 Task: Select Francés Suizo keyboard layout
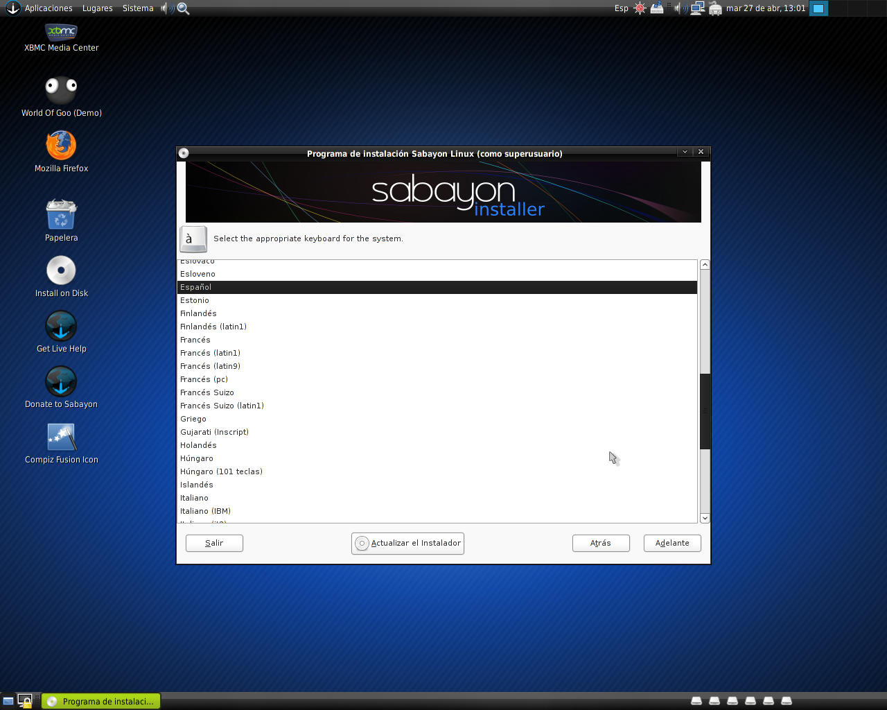coord(437,392)
